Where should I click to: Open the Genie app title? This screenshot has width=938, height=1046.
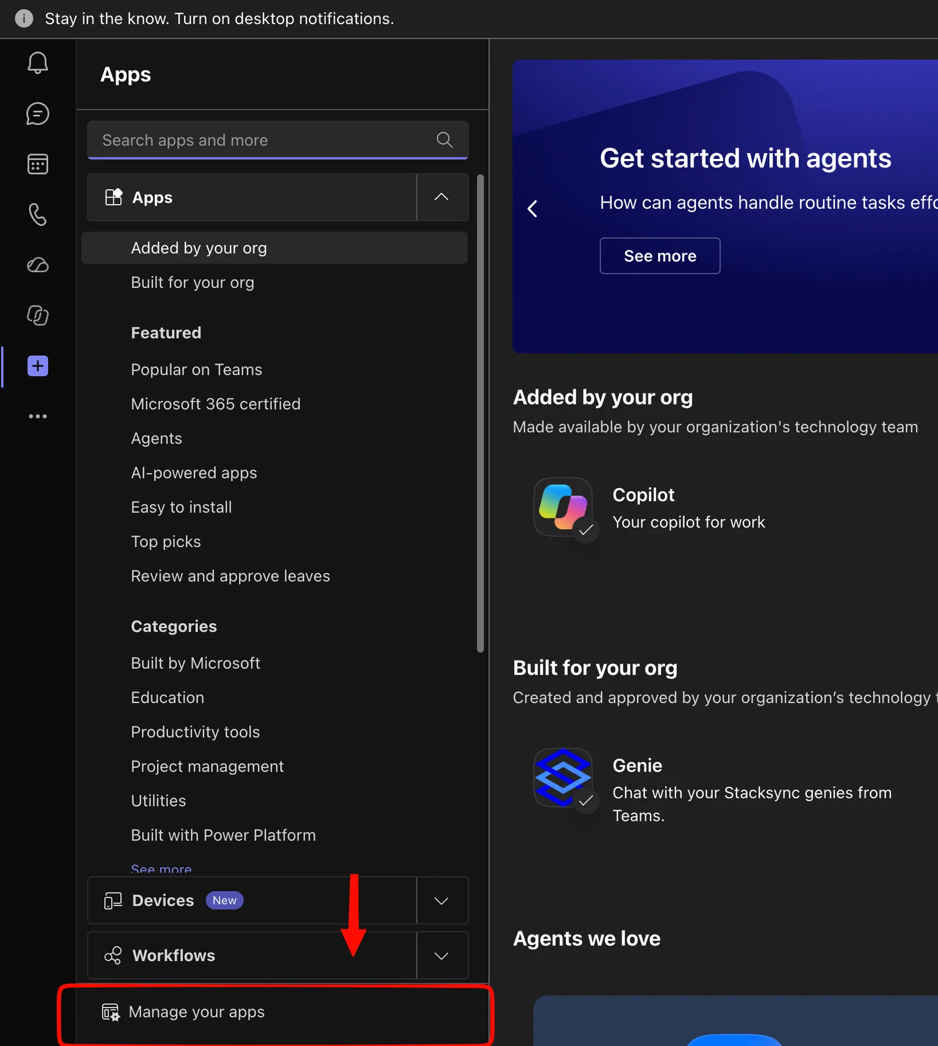click(637, 766)
